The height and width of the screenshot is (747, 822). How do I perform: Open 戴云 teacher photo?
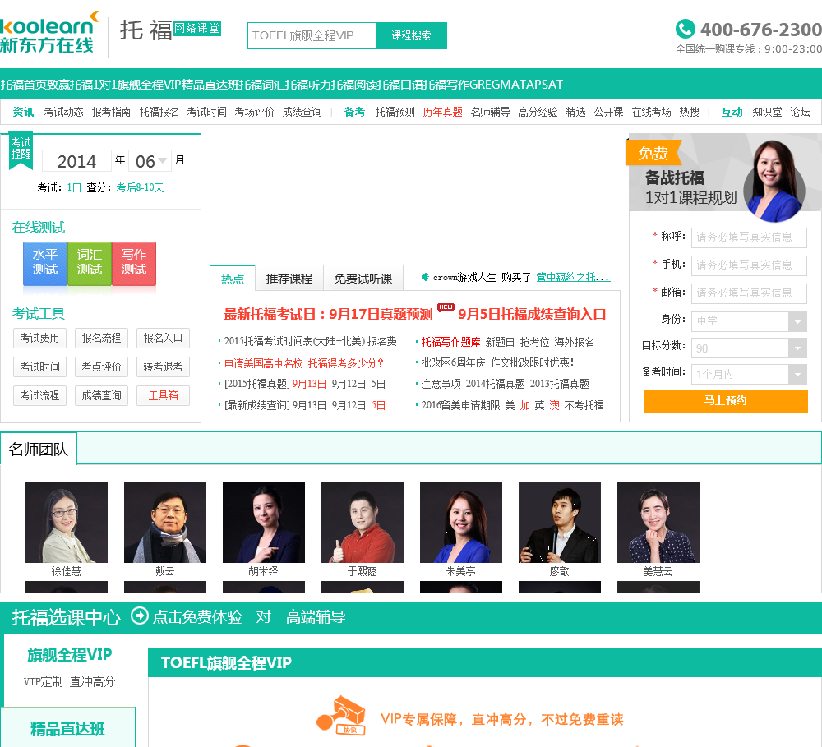(165, 522)
